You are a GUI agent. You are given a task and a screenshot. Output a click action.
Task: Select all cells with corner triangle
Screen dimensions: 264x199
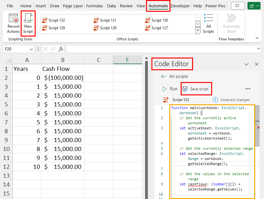pyautogui.click(x=8, y=60)
